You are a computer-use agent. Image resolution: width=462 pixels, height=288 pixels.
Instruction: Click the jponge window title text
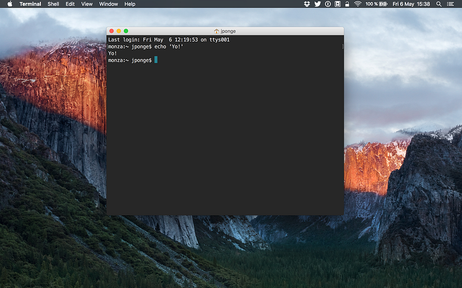[228, 31]
